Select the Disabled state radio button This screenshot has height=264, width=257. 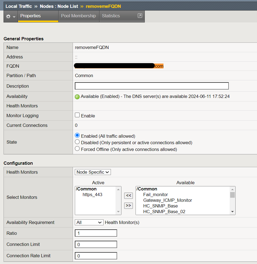pos(77,142)
